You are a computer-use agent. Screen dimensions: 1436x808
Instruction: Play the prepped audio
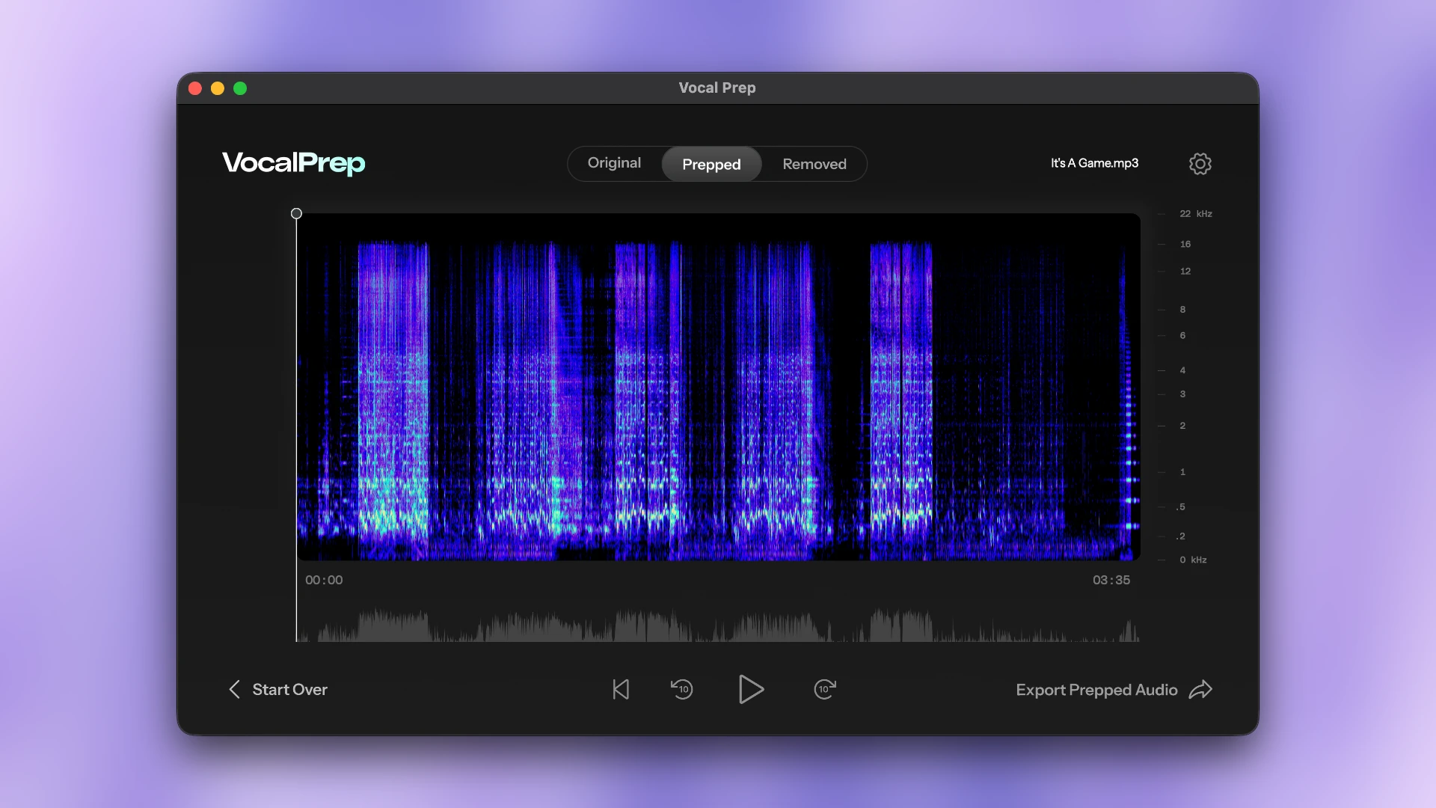[x=751, y=689]
